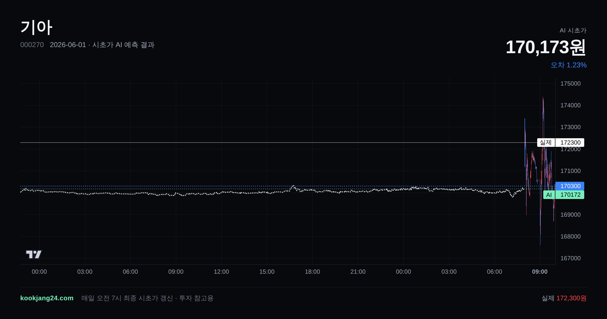The image size is (607, 319).
Task: Click the date text 2026-06-01 · 시초가 AI 예측 결과
Action: [102, 45]
